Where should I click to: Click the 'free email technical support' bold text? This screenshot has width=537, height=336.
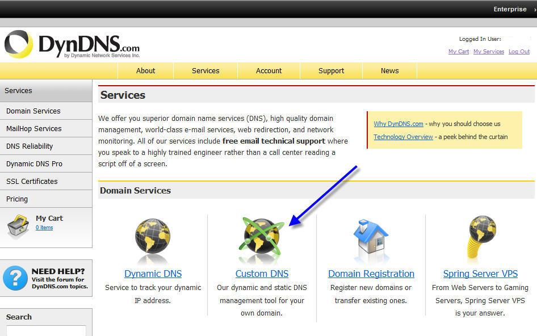pyautogui.click(x=274, y=141)
